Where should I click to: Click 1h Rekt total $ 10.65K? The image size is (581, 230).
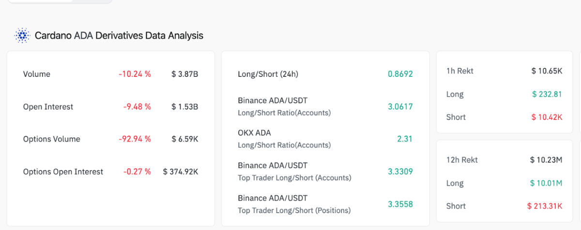(x=547, y=71)
